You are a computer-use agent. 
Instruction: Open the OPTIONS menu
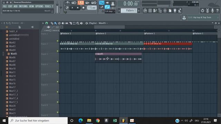[39, 6]
